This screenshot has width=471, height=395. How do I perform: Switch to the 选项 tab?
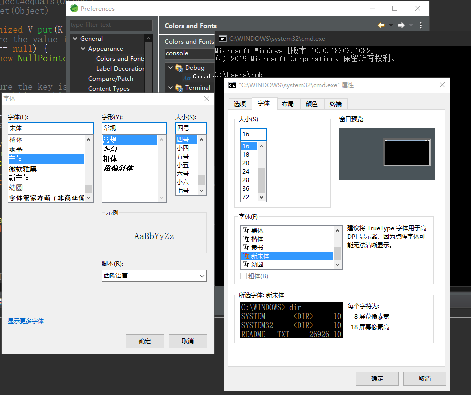pyautogui.click(x=240, y=104)
